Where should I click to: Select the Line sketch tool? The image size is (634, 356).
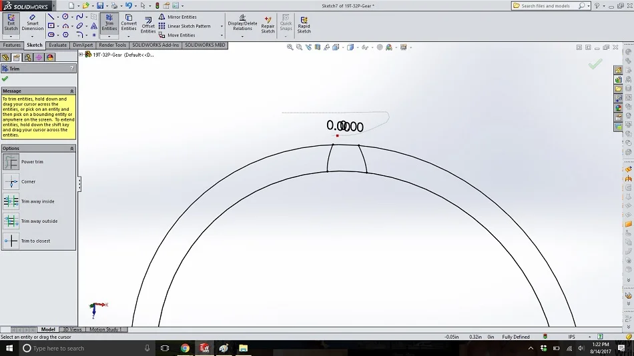(x=51, y=17)
